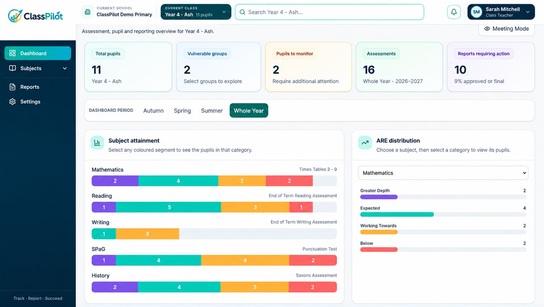The height and width of the screenshot is (307, 544).
Task: Click the ClassPilot logo
Action: (x=36, y=16)
